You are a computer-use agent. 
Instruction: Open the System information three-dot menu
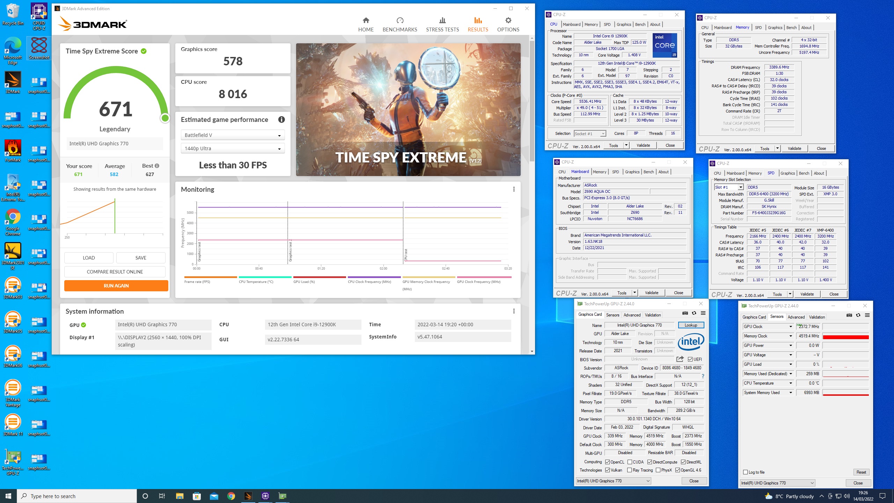[x=514, y=311]
